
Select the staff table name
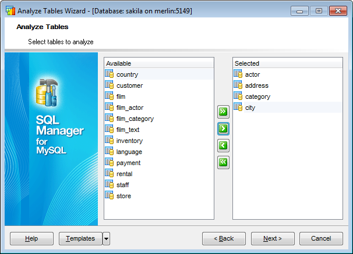123,185
